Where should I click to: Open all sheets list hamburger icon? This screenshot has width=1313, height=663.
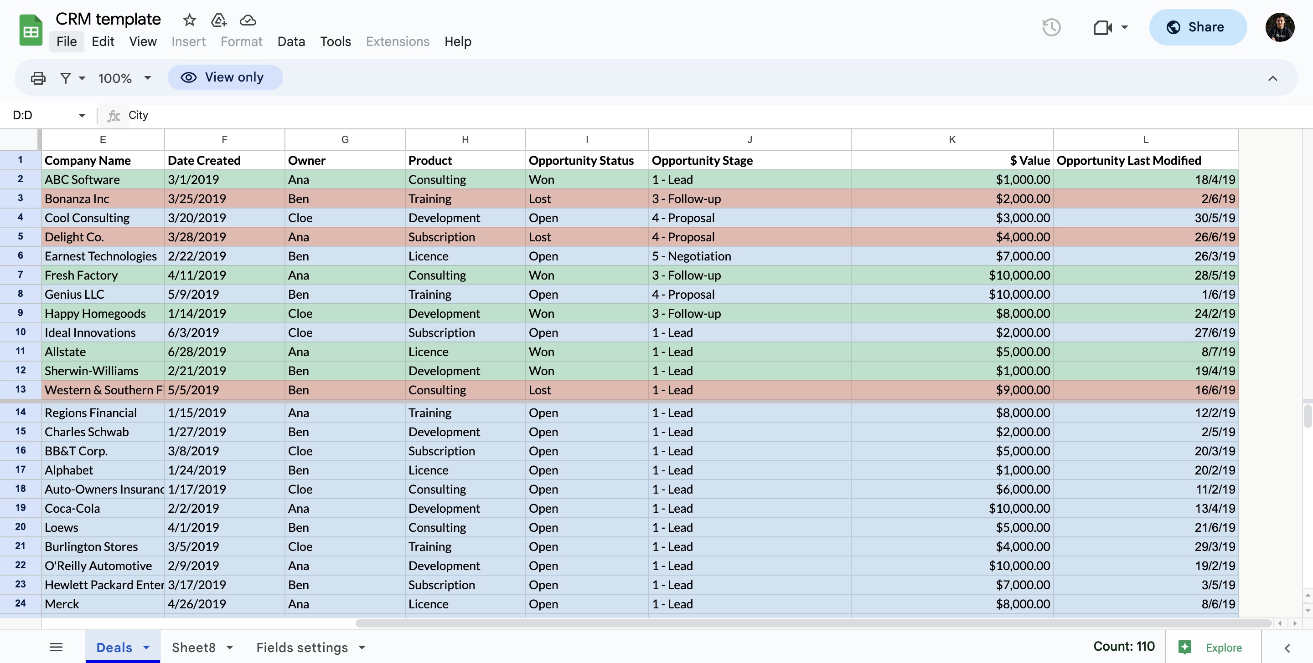tap(56, 647)
